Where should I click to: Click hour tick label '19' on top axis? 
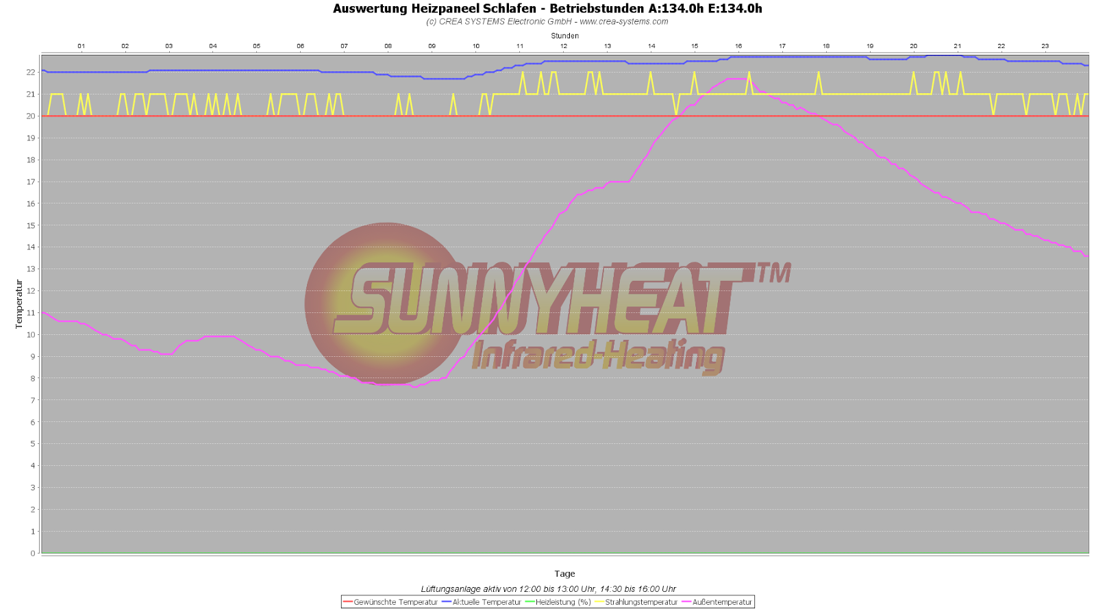(870, 46)
